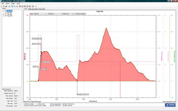
Task: Save the record using the floppy disk icon
Action: [6, 6]
